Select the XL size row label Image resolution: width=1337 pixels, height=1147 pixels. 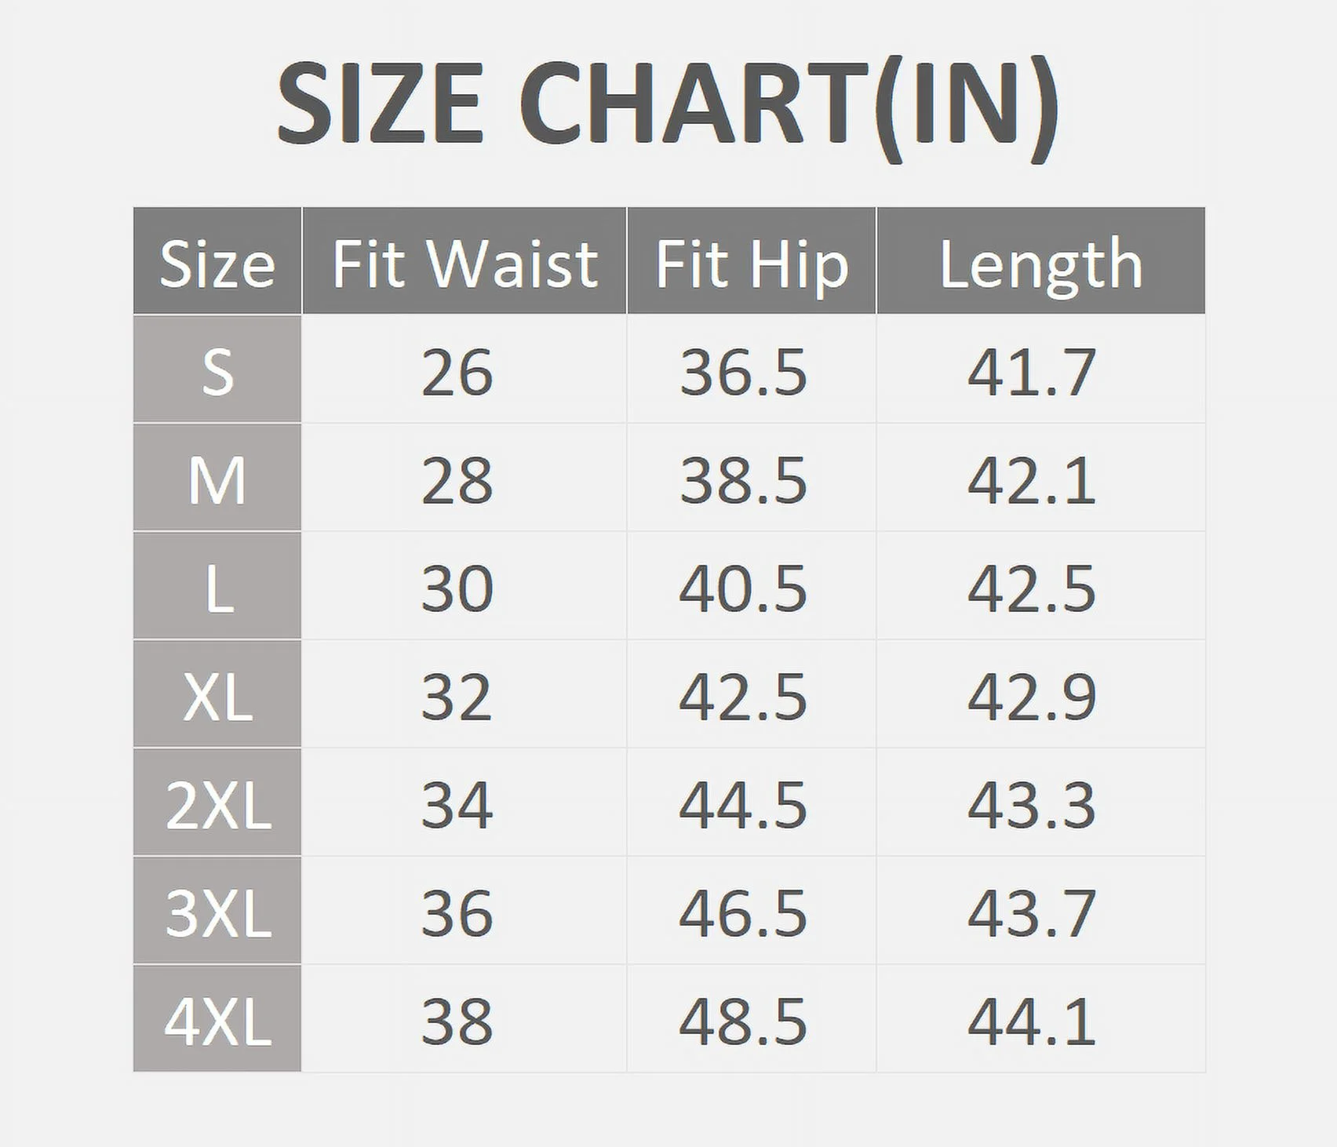217,696
